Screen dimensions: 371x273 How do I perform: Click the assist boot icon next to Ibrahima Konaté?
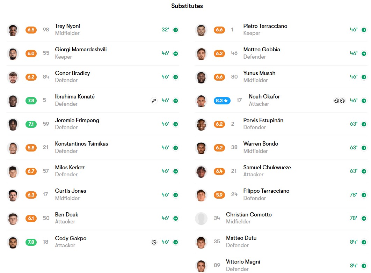pos(154,101)
